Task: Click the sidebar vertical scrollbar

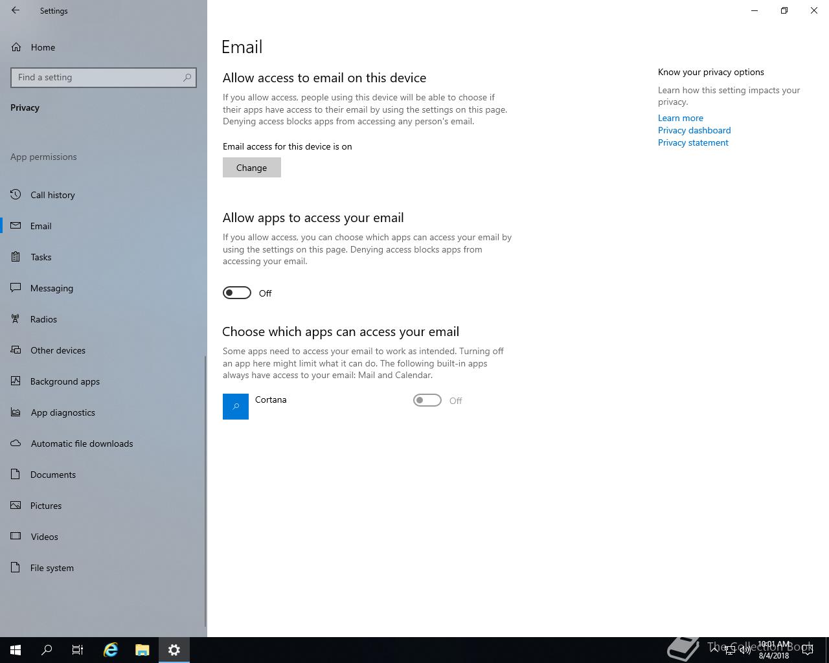Action: (206, 491)
